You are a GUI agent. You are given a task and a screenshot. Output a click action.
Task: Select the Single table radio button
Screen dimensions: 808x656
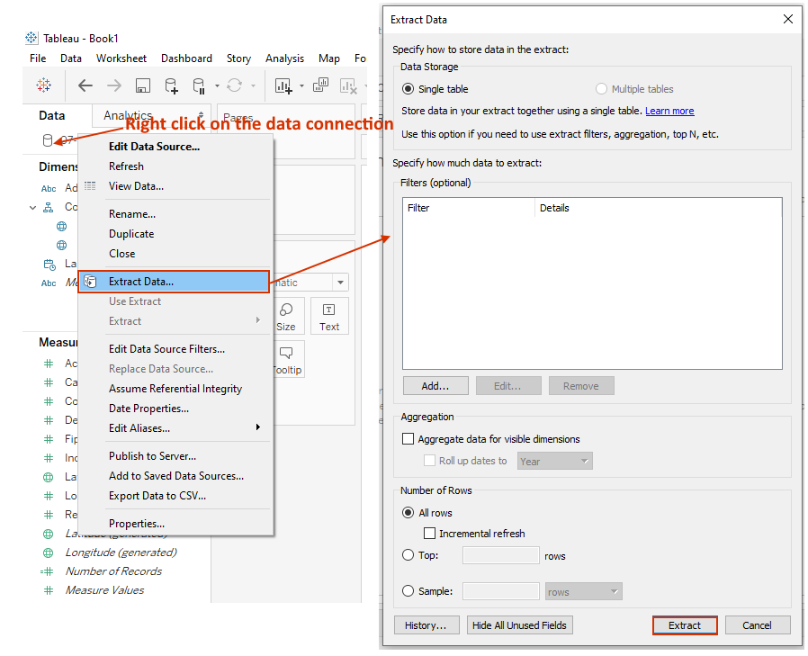408,88
